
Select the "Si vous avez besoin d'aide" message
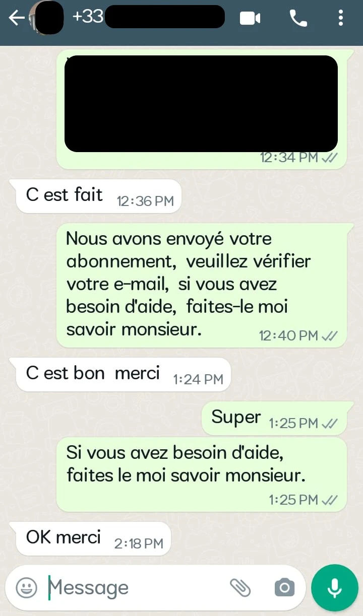(x=201, y=474)
